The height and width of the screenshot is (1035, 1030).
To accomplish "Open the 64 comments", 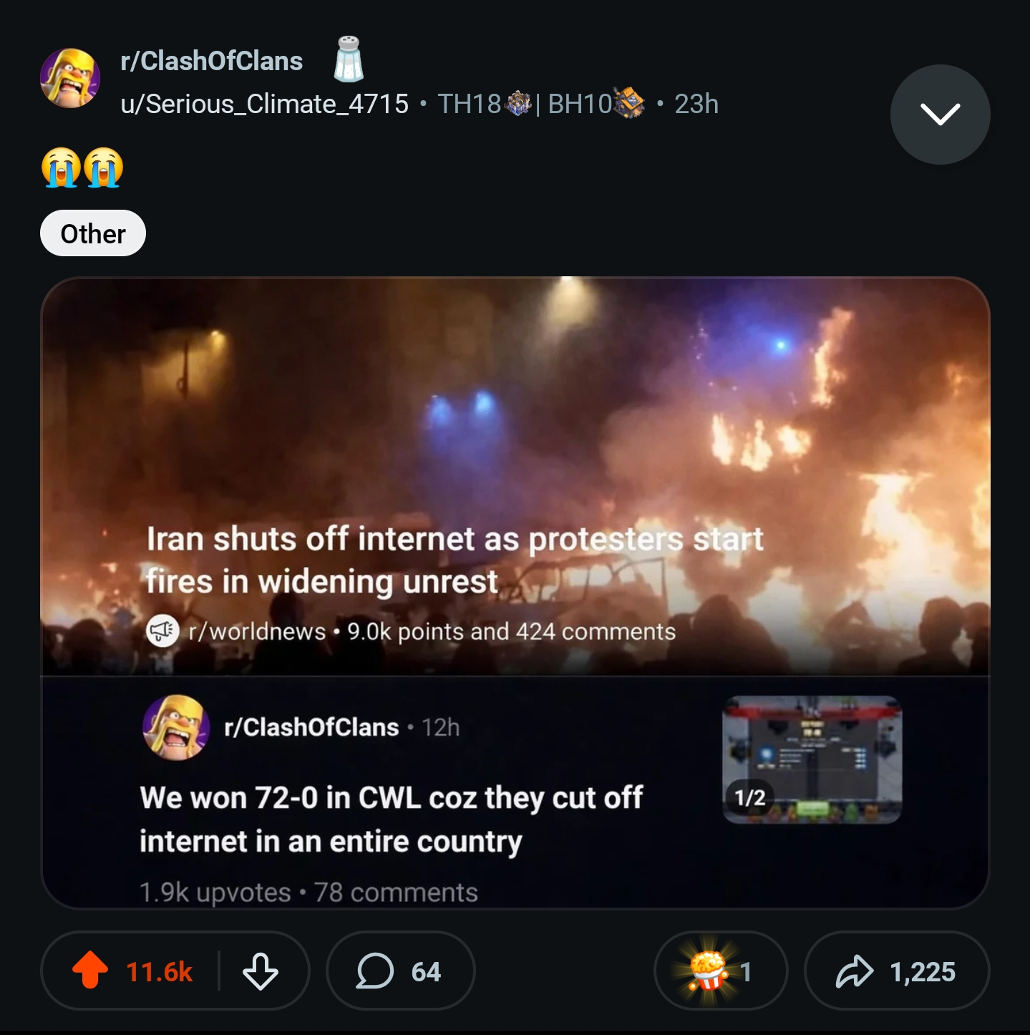I will pos(400,971).
